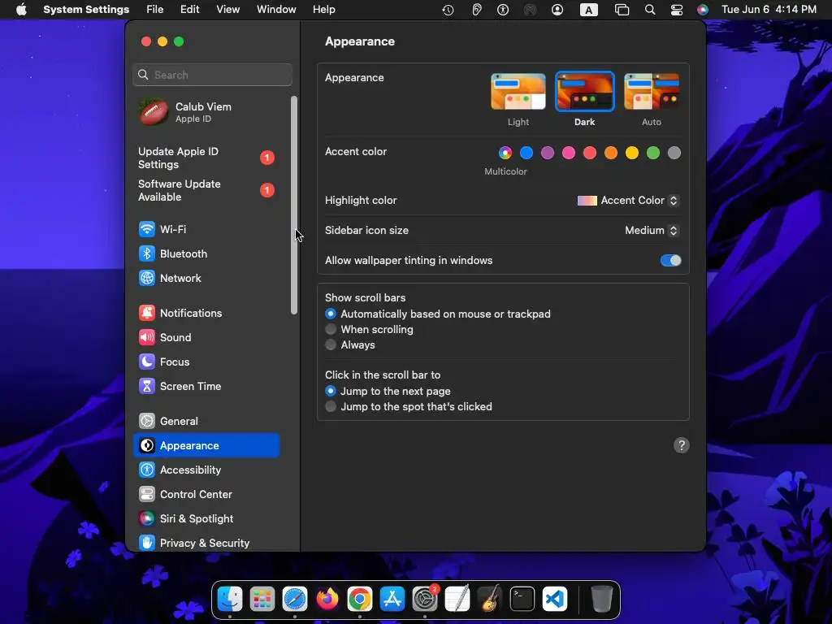Open Notifications settings in sidebar

[206, 313]
